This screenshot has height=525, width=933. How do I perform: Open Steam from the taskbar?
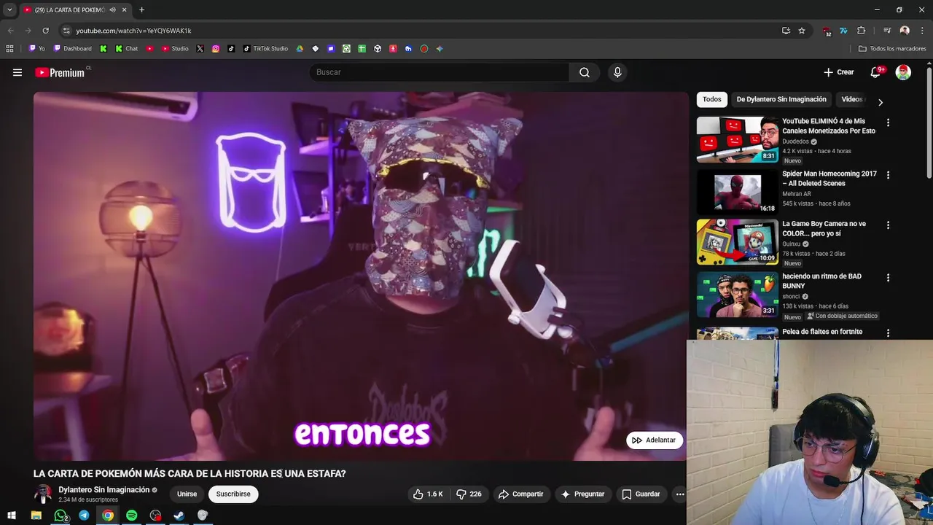179,516
